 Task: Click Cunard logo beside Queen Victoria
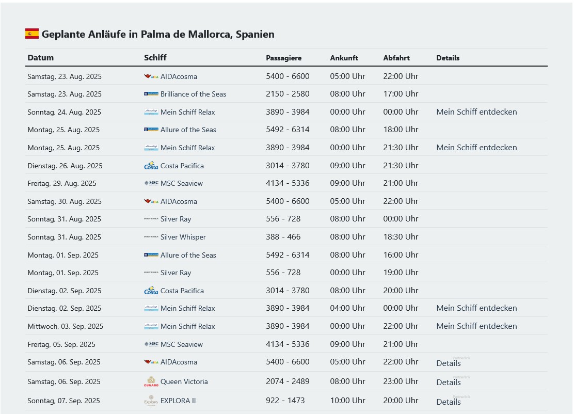point(151,381)
